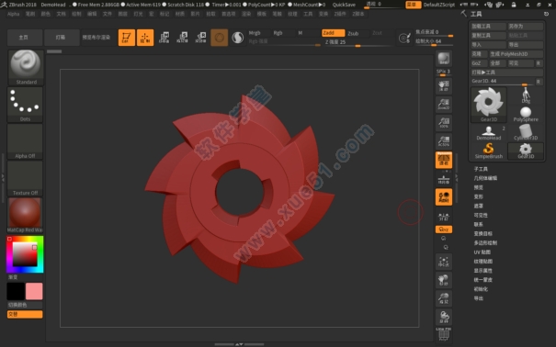Expand the 初始化 subpalette
Image resolution: width=556 pixels, height=347 pixels.
[x=481, y=289]
